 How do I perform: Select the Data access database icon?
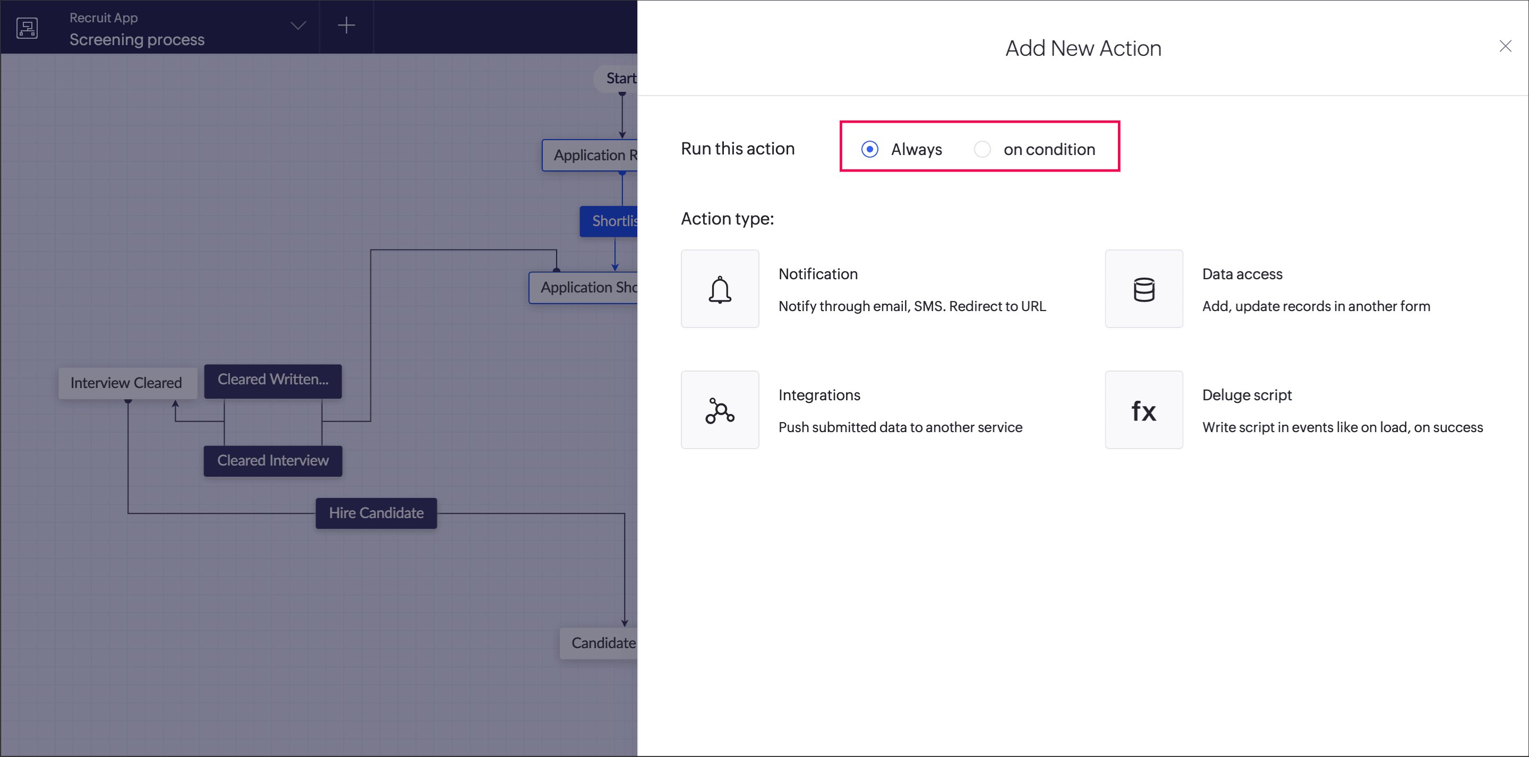[1143, 289]
